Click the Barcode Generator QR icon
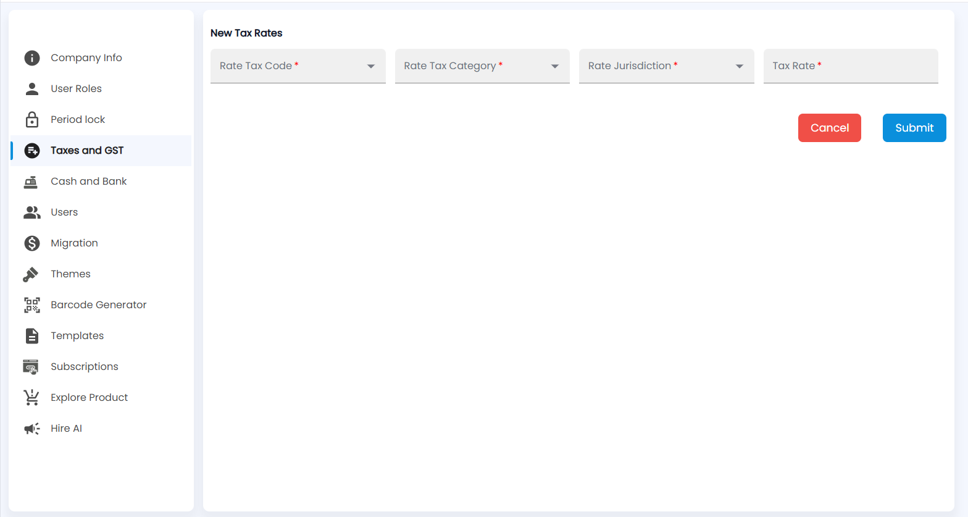 click(x=32, y=305)
